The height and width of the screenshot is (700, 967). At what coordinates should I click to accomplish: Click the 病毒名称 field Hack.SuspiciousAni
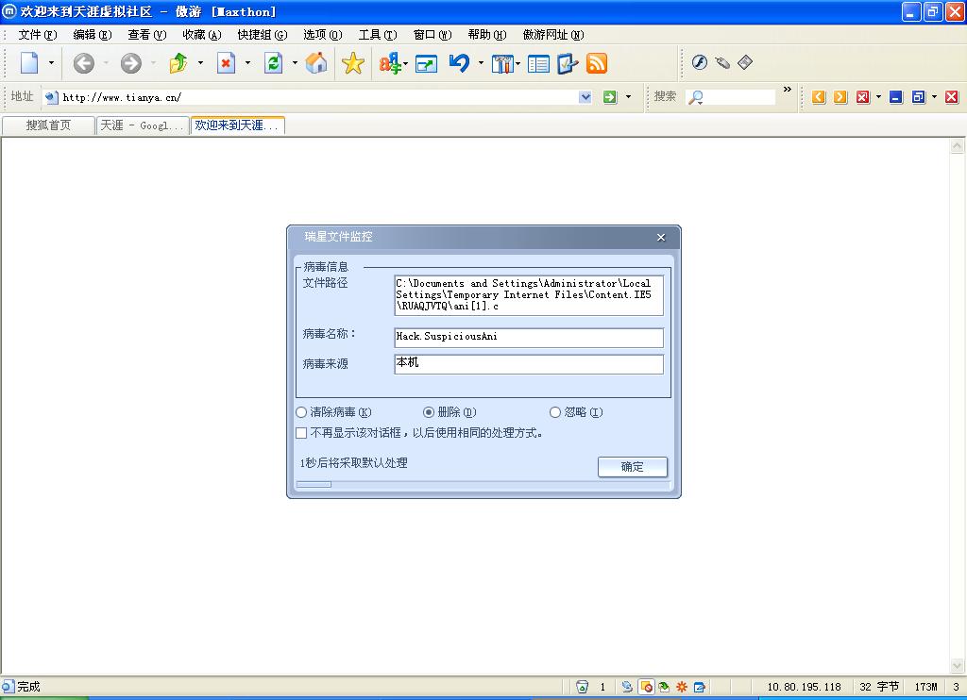click(529, 337)
